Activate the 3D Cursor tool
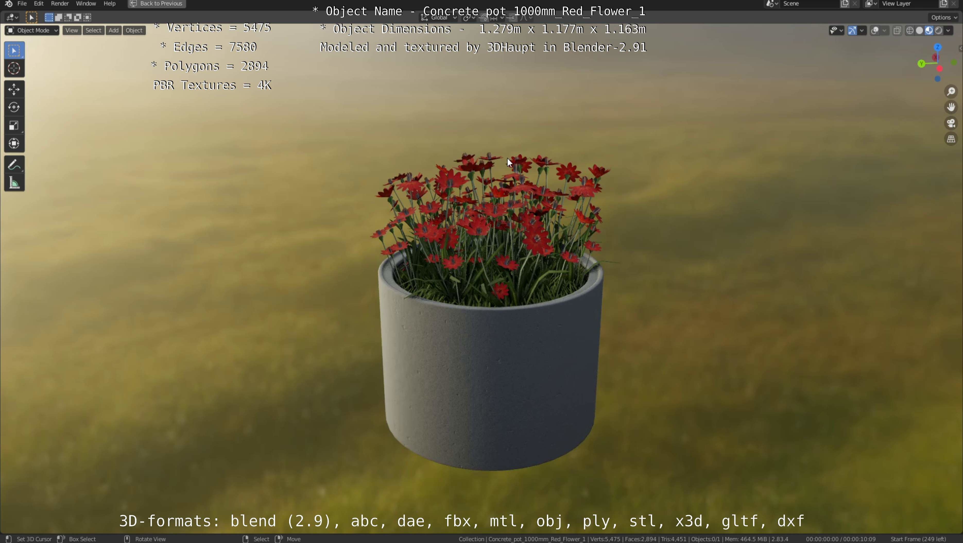This screenshot has height=543, width=963. [x=14, y=68]
